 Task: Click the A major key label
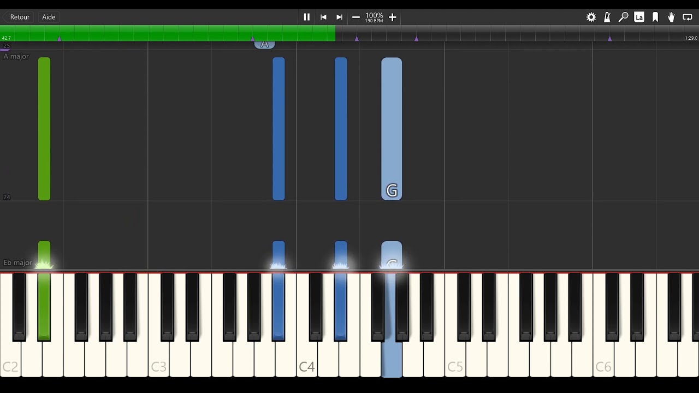[16, 56]
